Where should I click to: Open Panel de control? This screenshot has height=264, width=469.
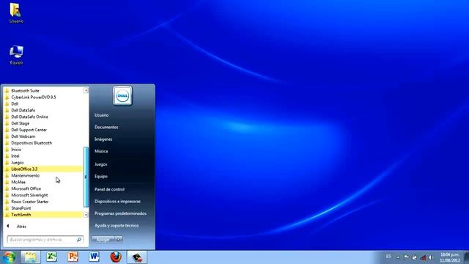(x=109, y=189)
